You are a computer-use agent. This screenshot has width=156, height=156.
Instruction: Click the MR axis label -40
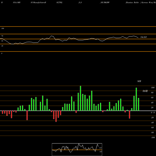pyautogui.click(x=152, y=123)
